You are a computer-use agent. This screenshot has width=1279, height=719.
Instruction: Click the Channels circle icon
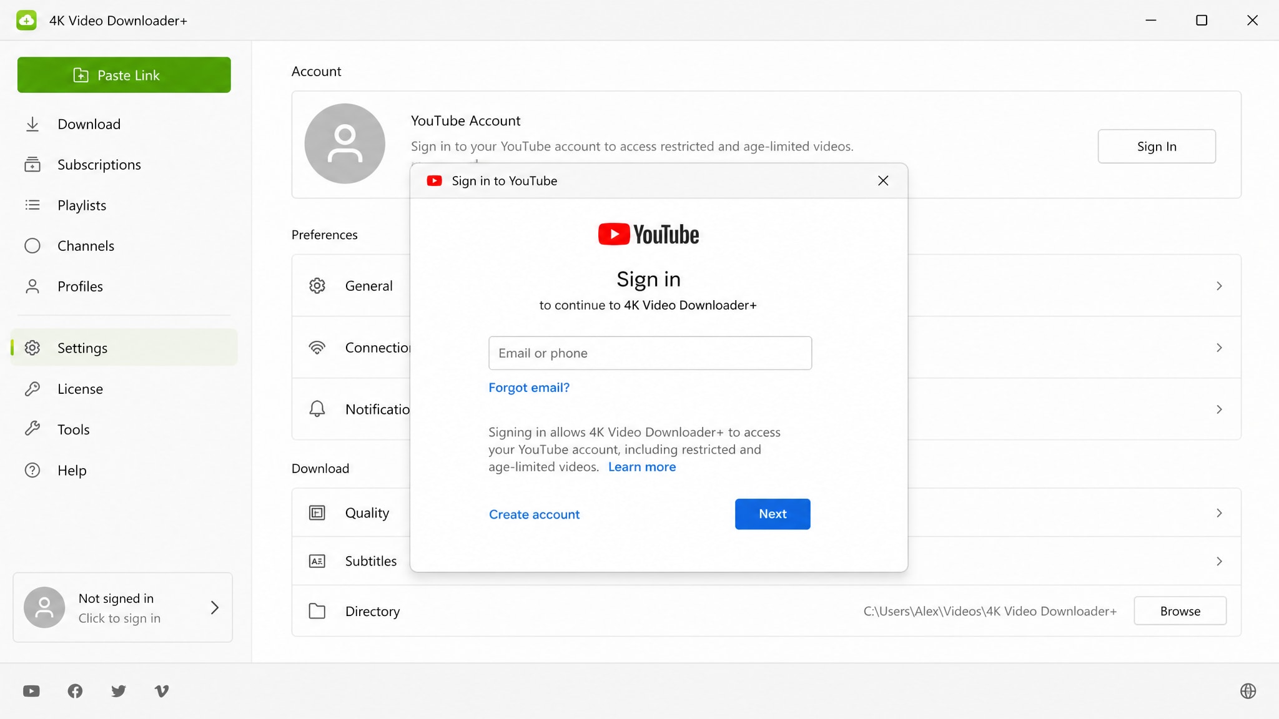32,246
